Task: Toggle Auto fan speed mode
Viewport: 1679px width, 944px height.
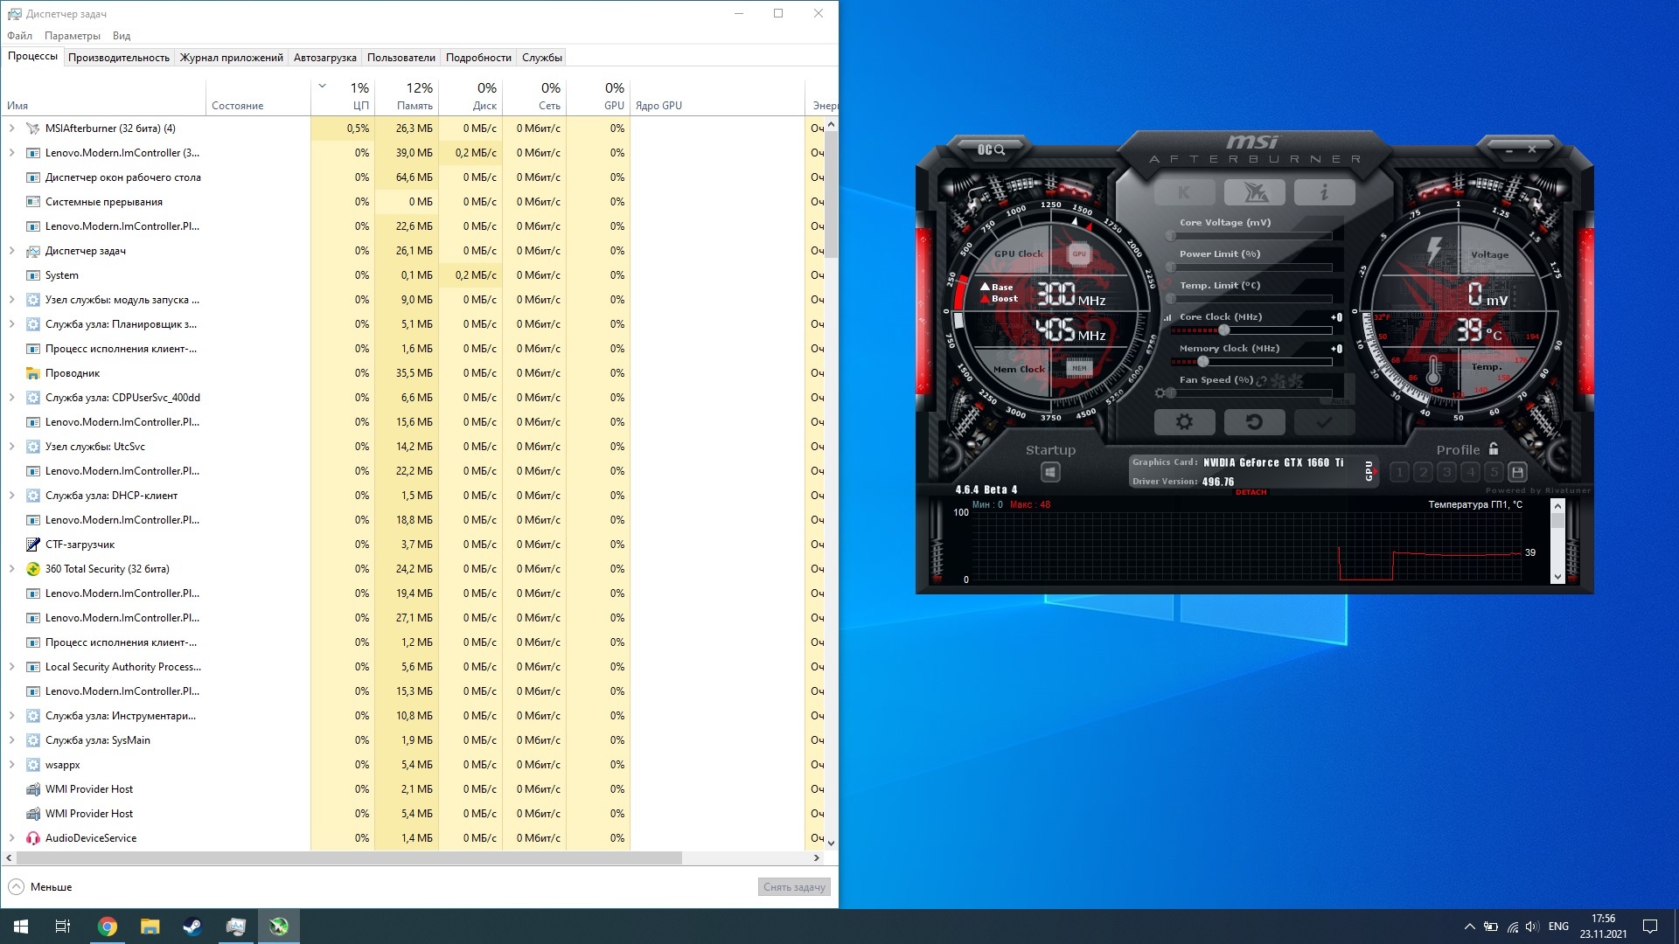Action: click(x=1341, y=401)
